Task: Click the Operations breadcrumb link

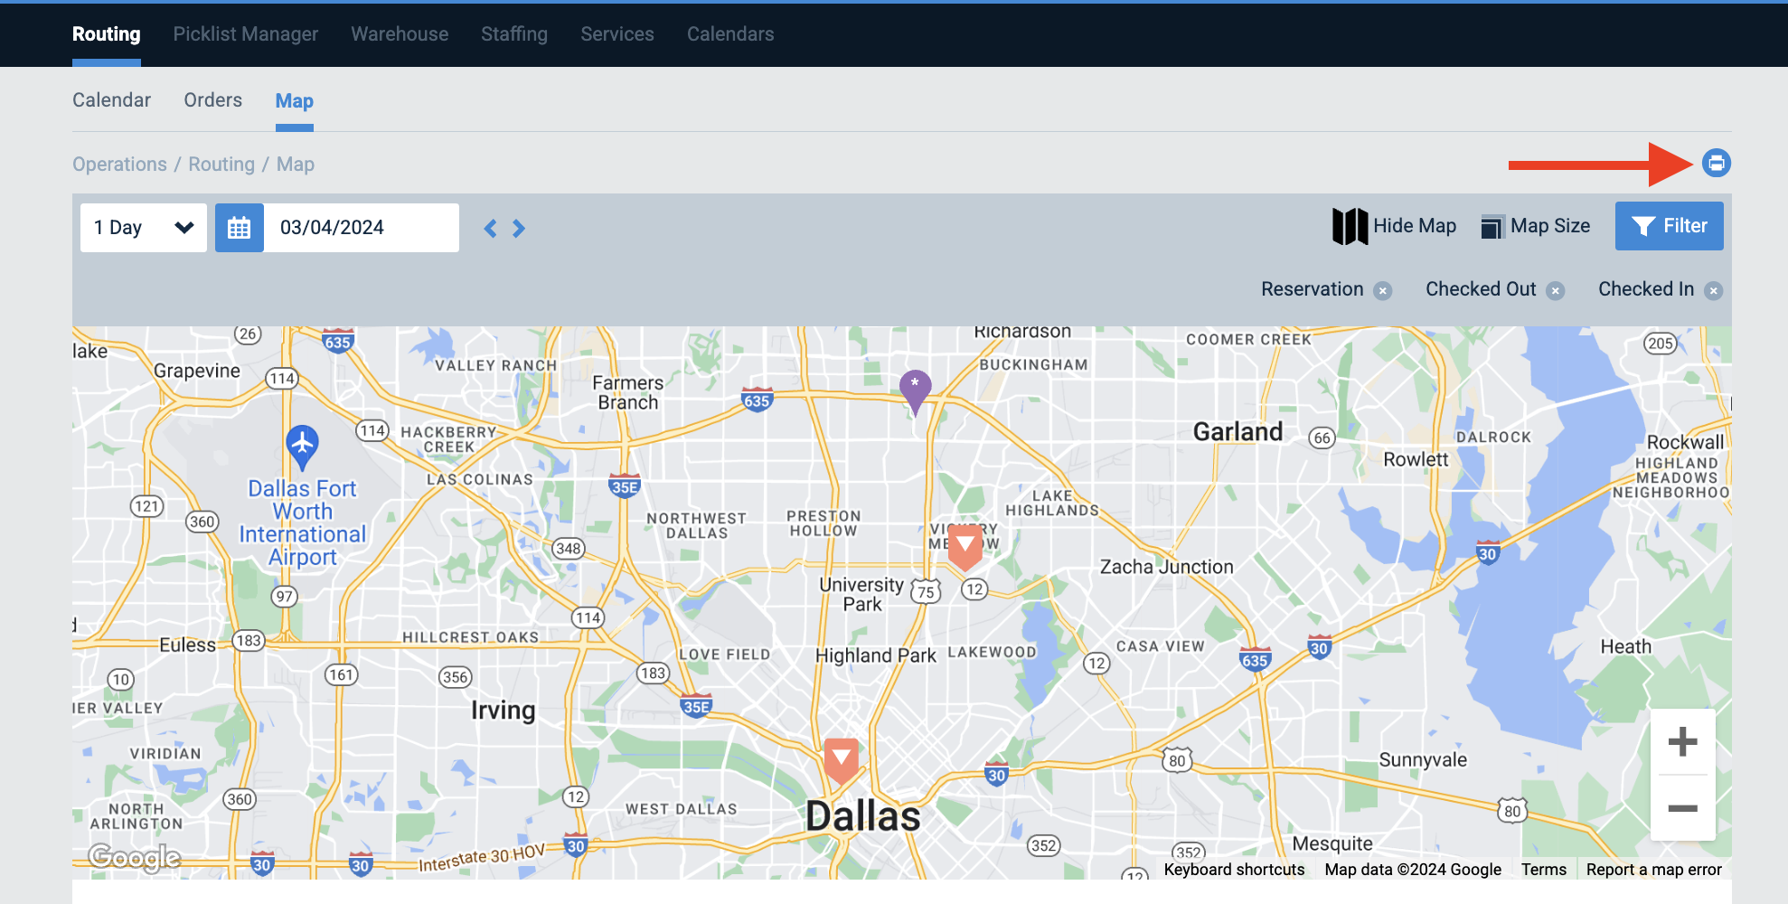Action: coord(119,165)
